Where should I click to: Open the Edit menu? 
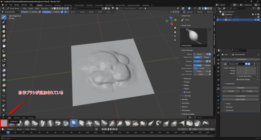[11, 5]
